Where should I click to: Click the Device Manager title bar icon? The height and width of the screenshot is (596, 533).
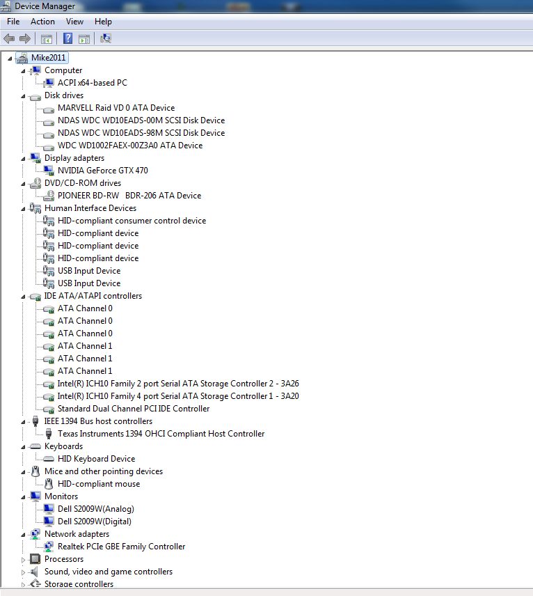point(6,6)
